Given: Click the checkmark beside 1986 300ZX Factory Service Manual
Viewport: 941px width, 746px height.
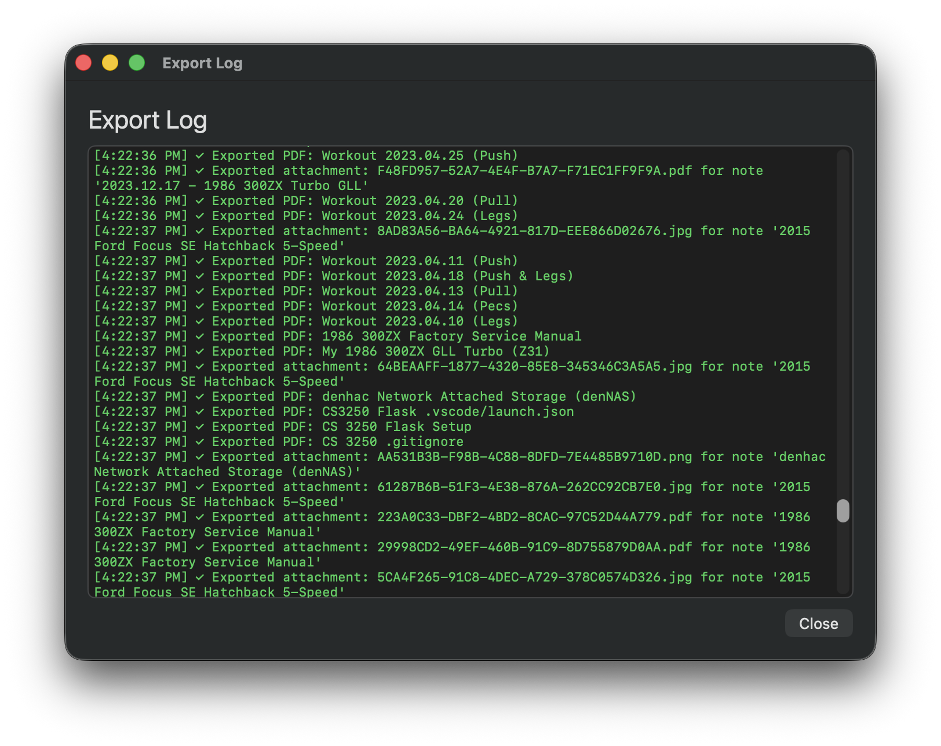Looking at the screenshot, I should click(200, 336).
